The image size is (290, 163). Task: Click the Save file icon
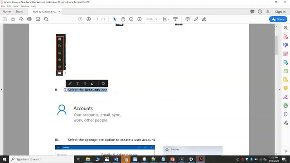coord(5,19)
